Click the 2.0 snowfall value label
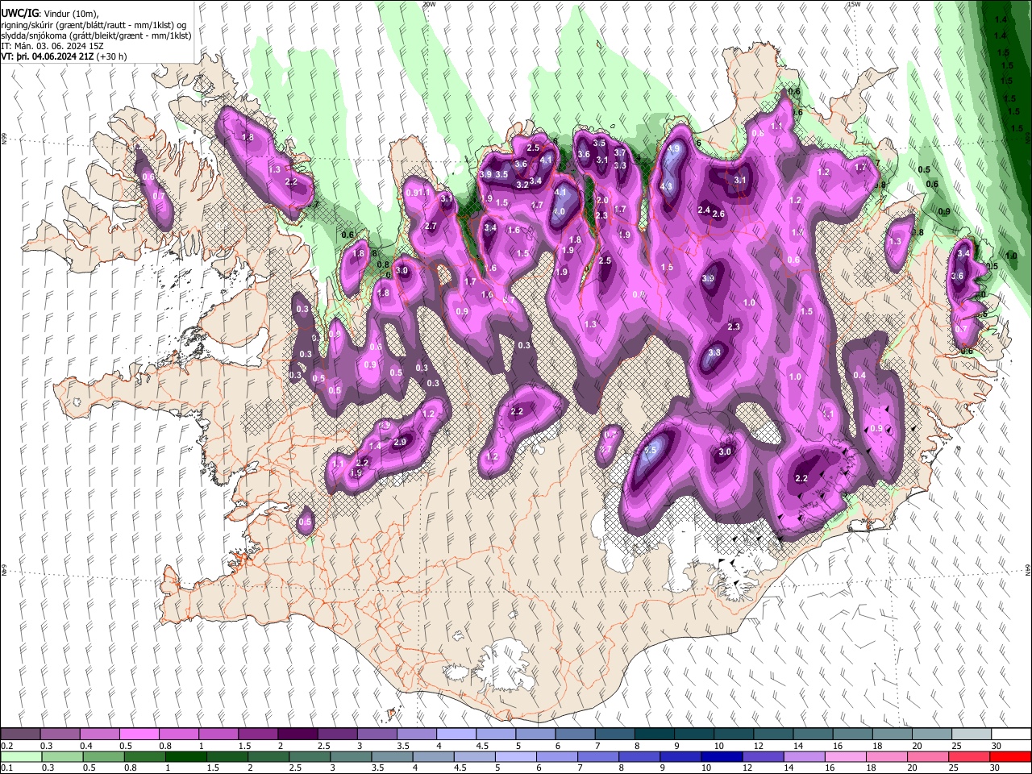The width and height of the screenshot is (1032, 774). pos(601,200)
